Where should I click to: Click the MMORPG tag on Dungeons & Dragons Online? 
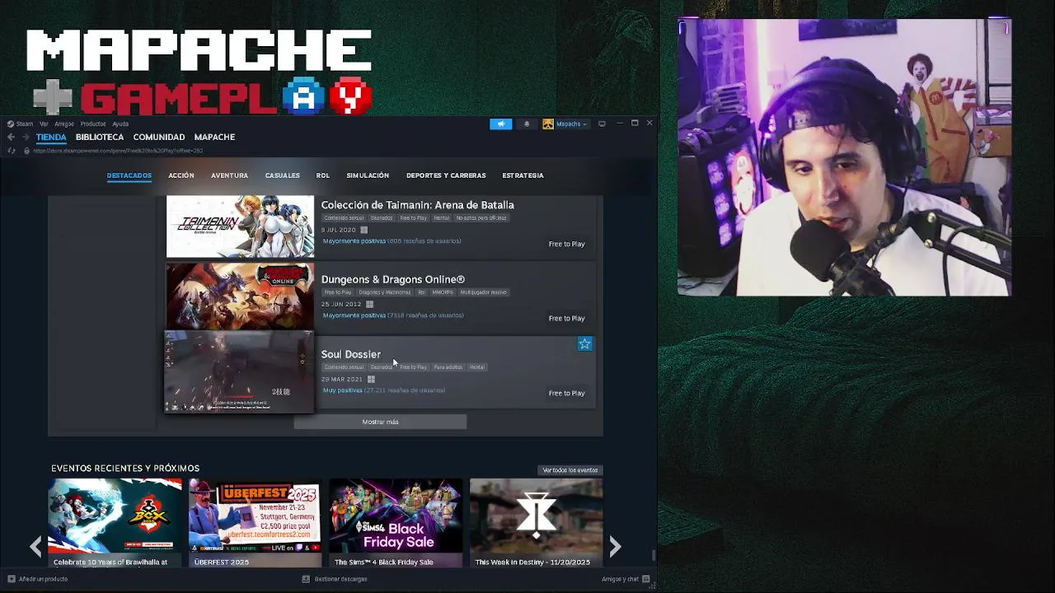pyautogui.click(x=443, y=292)
